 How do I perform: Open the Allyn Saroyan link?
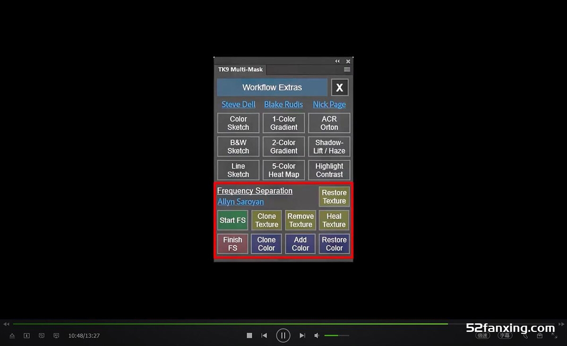coord(241,202)
